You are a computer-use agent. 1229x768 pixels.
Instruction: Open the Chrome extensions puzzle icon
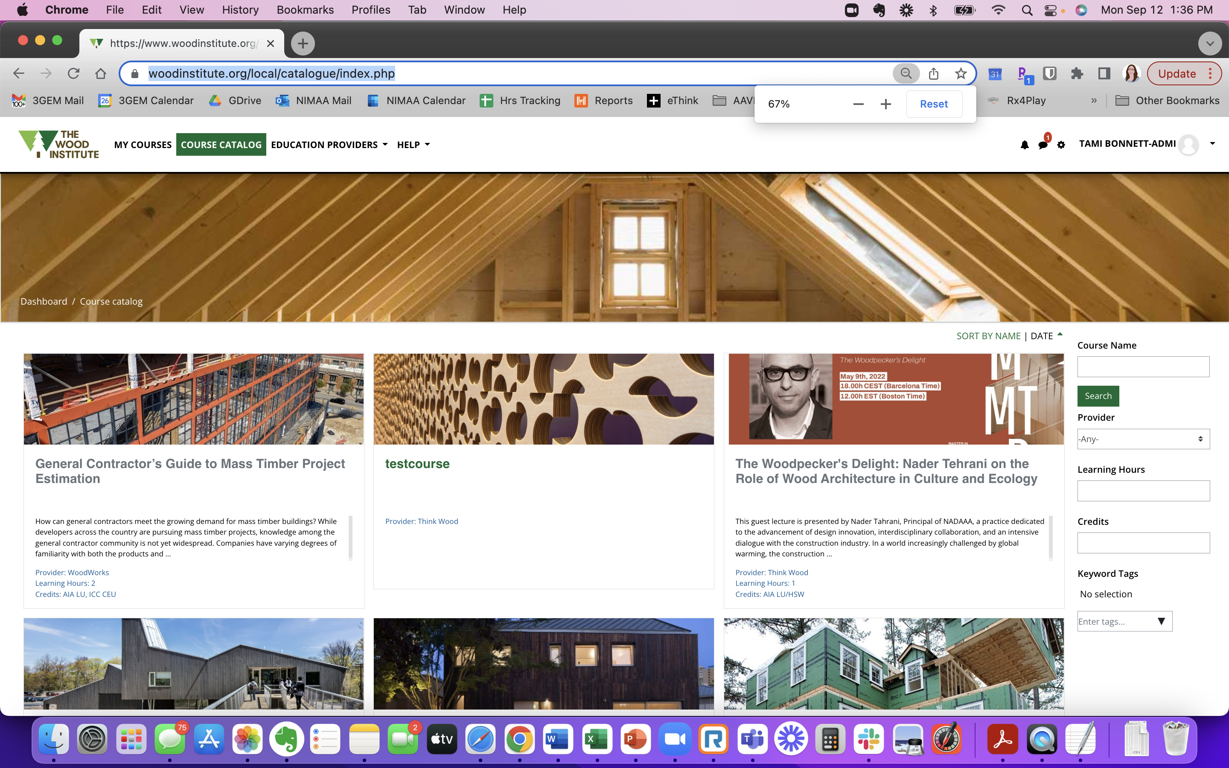coord(1076,74)
